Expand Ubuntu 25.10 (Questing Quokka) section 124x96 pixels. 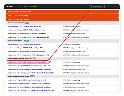(62, 15)
